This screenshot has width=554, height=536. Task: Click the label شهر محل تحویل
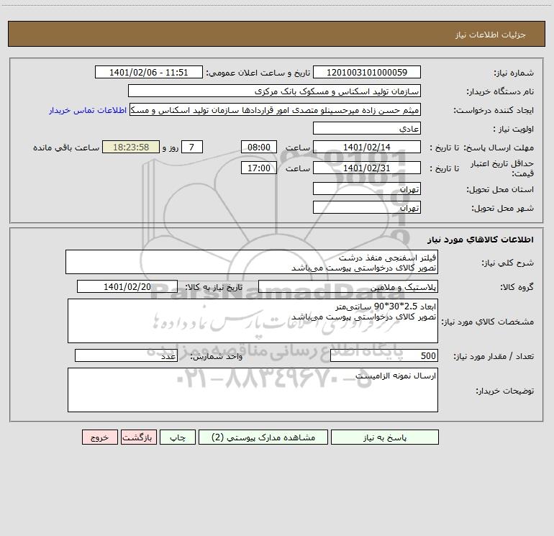[x=503, y=209]
